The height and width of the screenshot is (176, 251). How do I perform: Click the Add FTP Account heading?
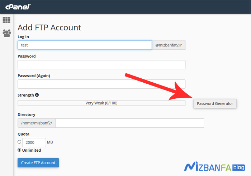[49, 28]
